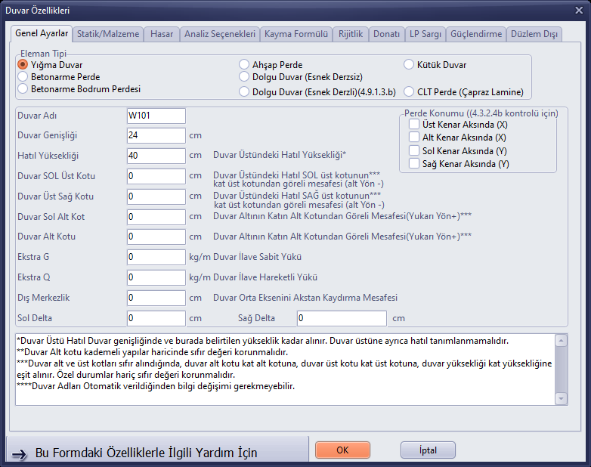
Task: Click the note starting '****Duvar Adları Otomatik'
Action: pos(156,386)
